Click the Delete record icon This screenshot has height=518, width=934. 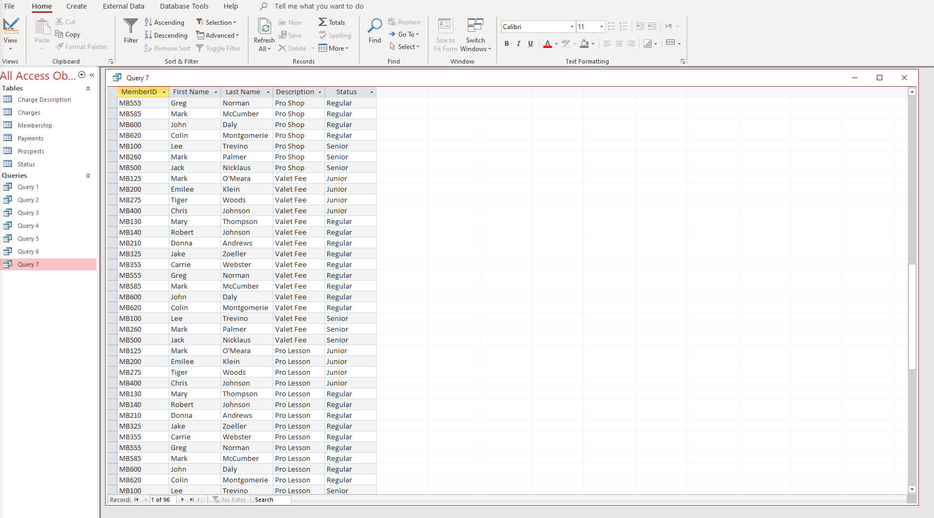point(282,48)
